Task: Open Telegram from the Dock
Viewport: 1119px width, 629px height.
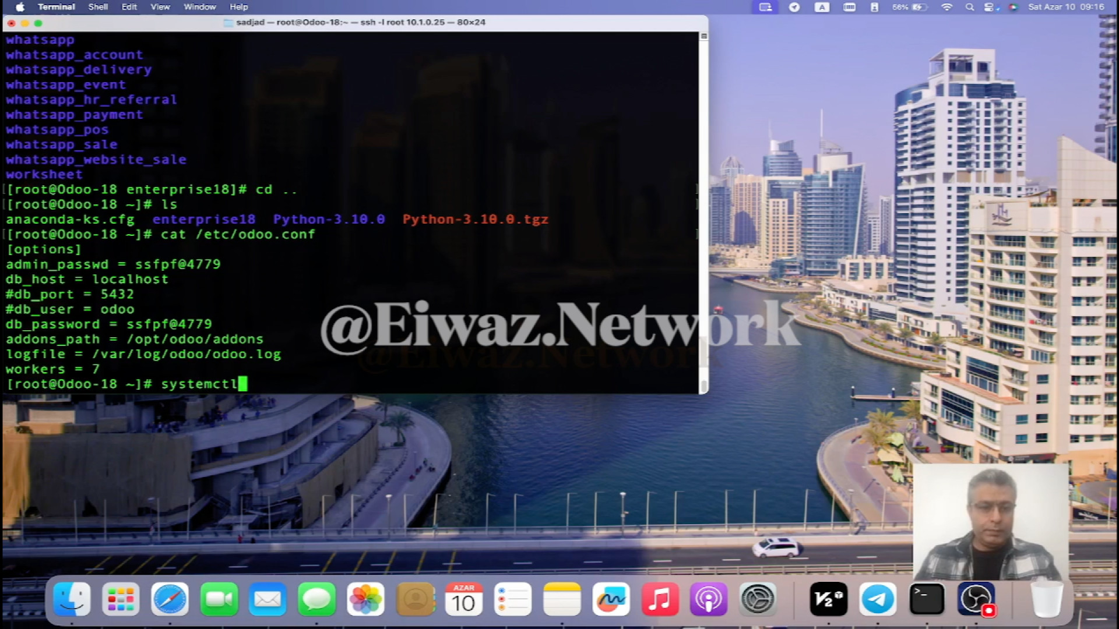Action: click(878, 599)
